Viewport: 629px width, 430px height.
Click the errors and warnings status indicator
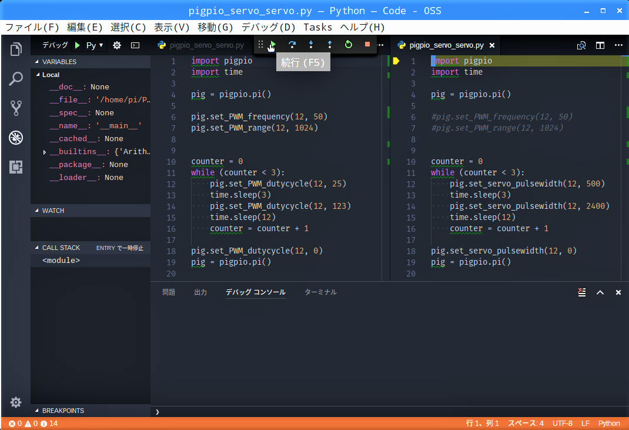(x=34, y=424)
